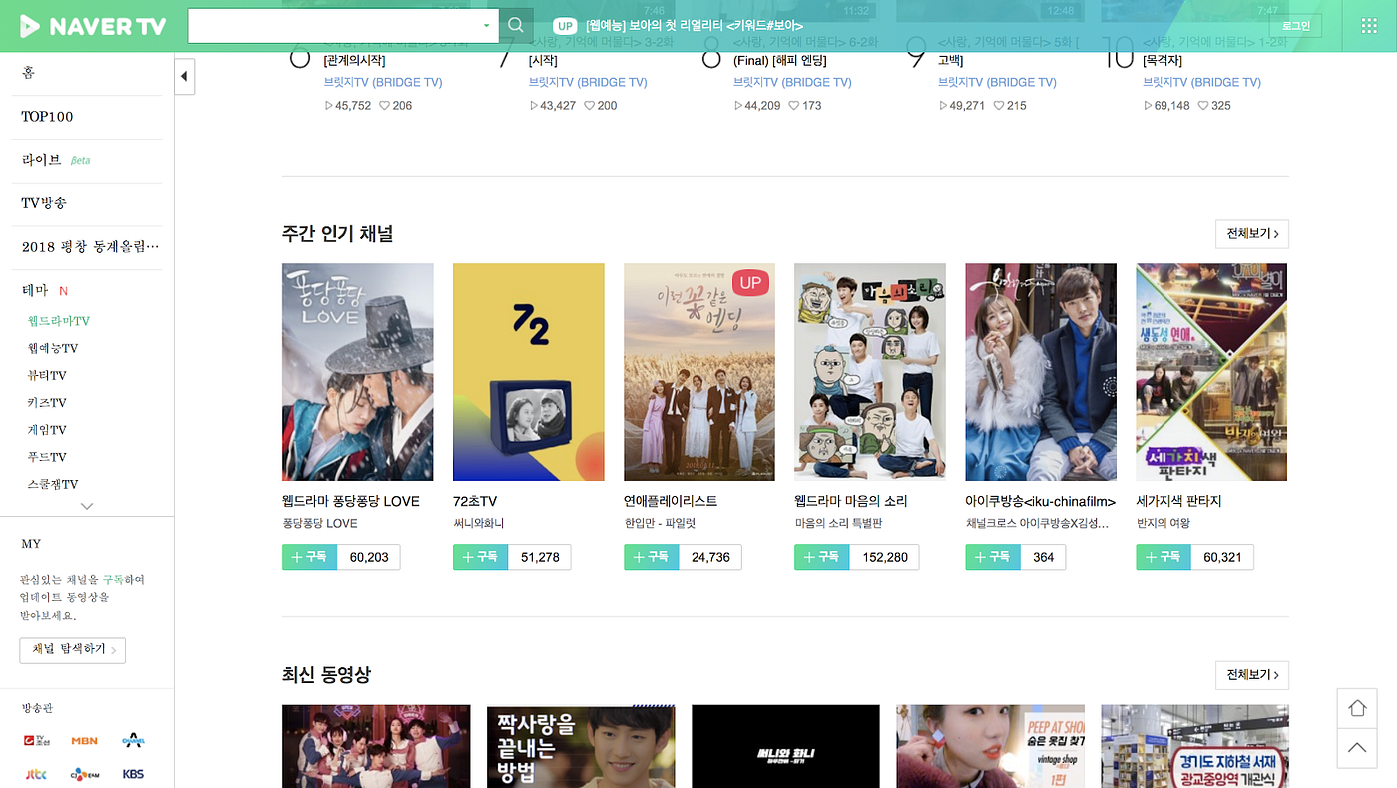Open 세가지색 판타지 channel poster
The image size is (1397, 788).
tap(1211, 372)
